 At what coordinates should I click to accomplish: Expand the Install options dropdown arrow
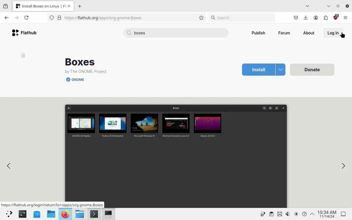(280, 70)
